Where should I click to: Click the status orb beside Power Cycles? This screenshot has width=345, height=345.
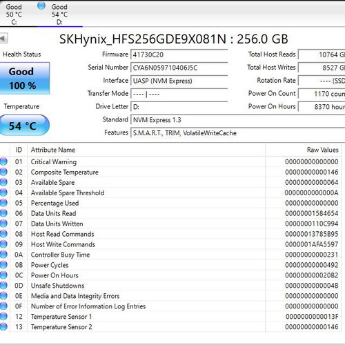click(x=3, y=265)
